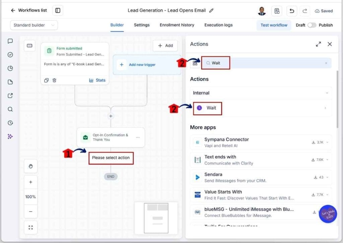Expand Text ends with chevron

tap(327, 160)
